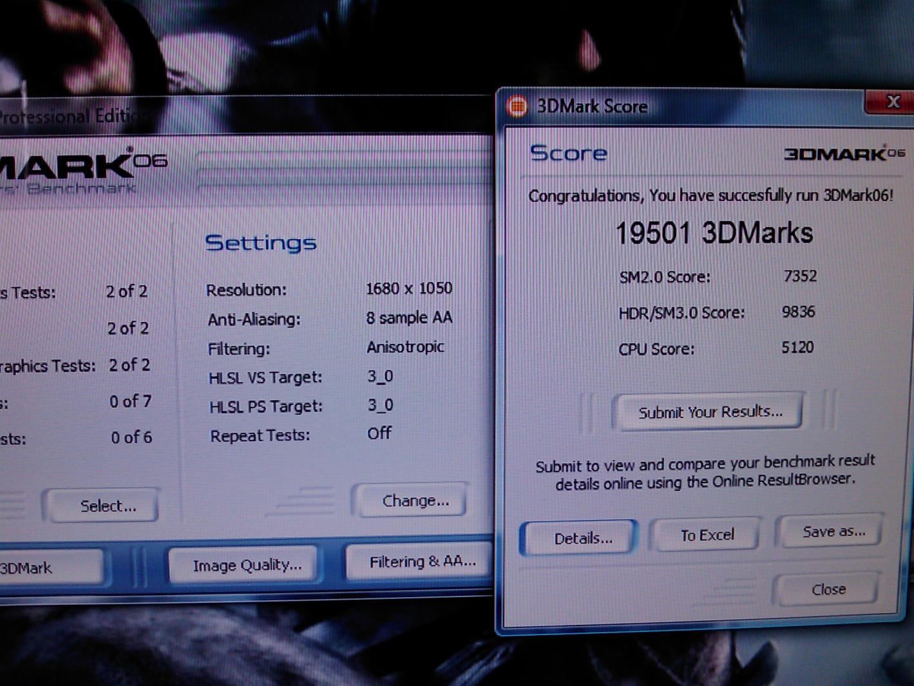Click the Close button in Score dialog
This screenshot has height=686, width=914.
click(x=828, y=589)
